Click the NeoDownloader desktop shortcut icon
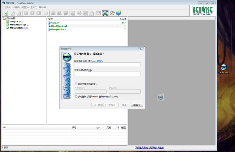 224,67
